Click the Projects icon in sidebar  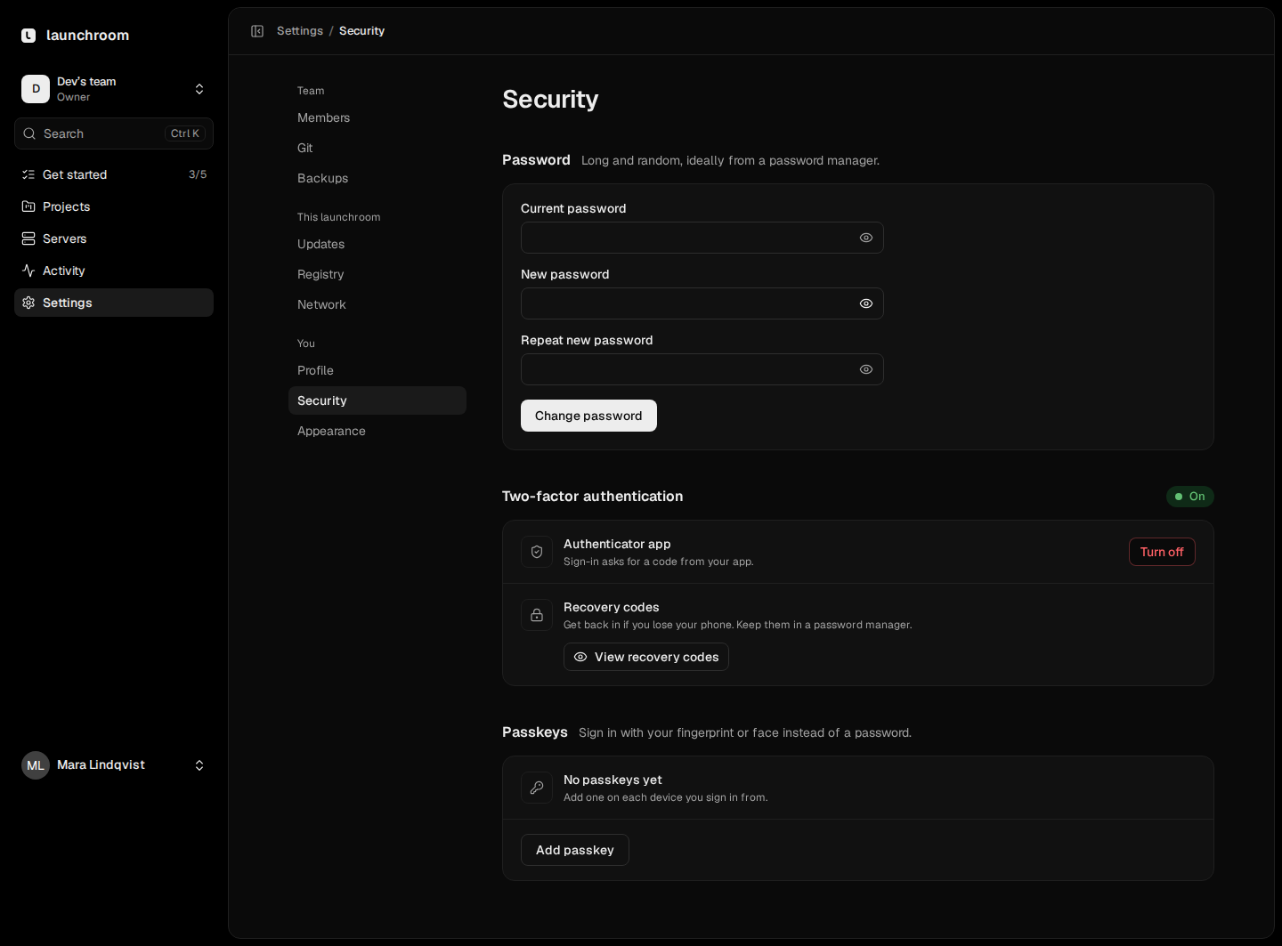pos(28,206)
